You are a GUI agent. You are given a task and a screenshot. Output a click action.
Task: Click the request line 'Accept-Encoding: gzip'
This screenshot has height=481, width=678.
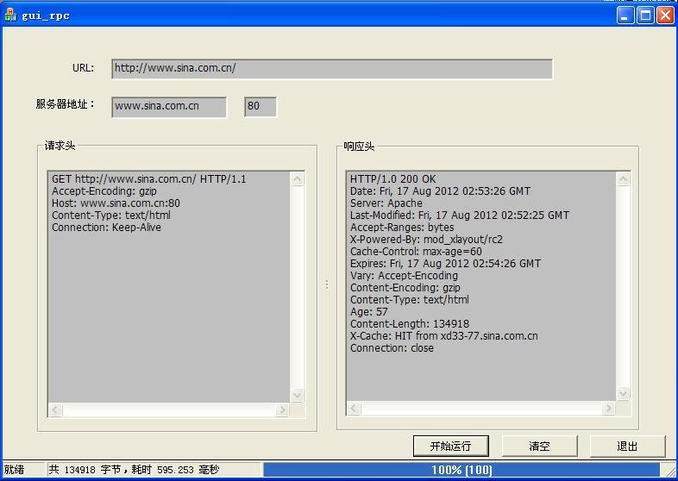pos(104,191)
